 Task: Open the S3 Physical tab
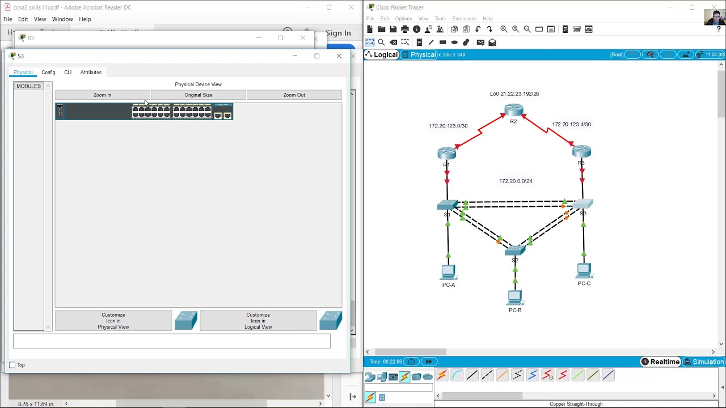click(x=23, y=73)
